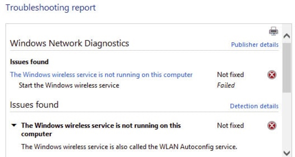The width and height of the screenshot is (295, 157).
Task: Click the 'Troubleshooting report' title
Action: click(51, 8)
